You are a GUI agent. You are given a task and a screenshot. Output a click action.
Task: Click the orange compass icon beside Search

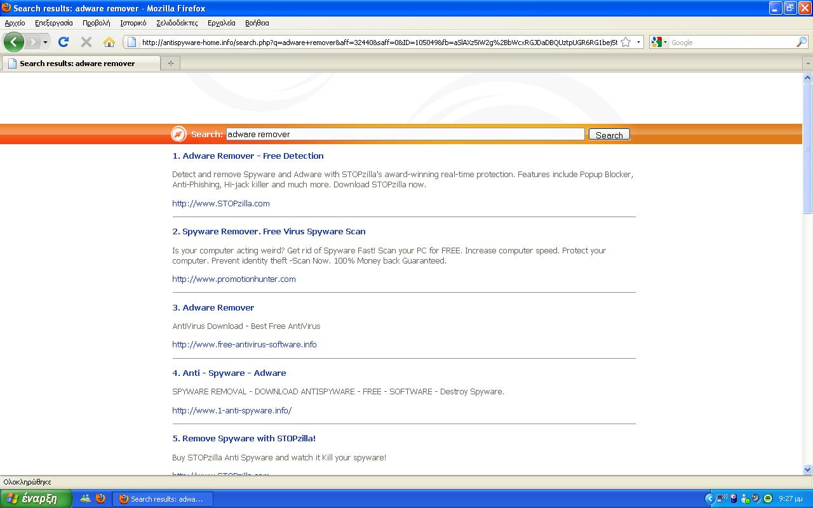(179, 134)
